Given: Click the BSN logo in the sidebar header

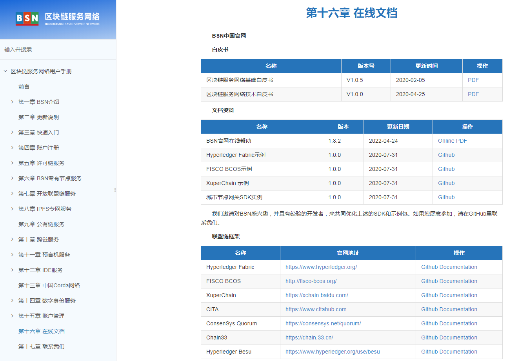Looking at the screenshot, I should 58,18.
